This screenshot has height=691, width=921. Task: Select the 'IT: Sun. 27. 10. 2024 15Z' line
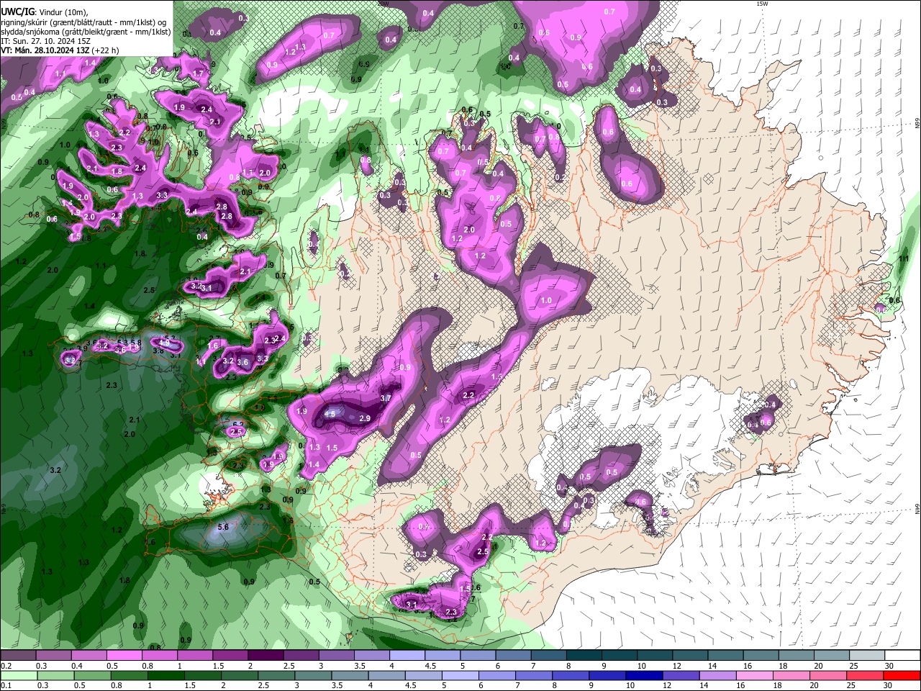(x=45, y=41)
